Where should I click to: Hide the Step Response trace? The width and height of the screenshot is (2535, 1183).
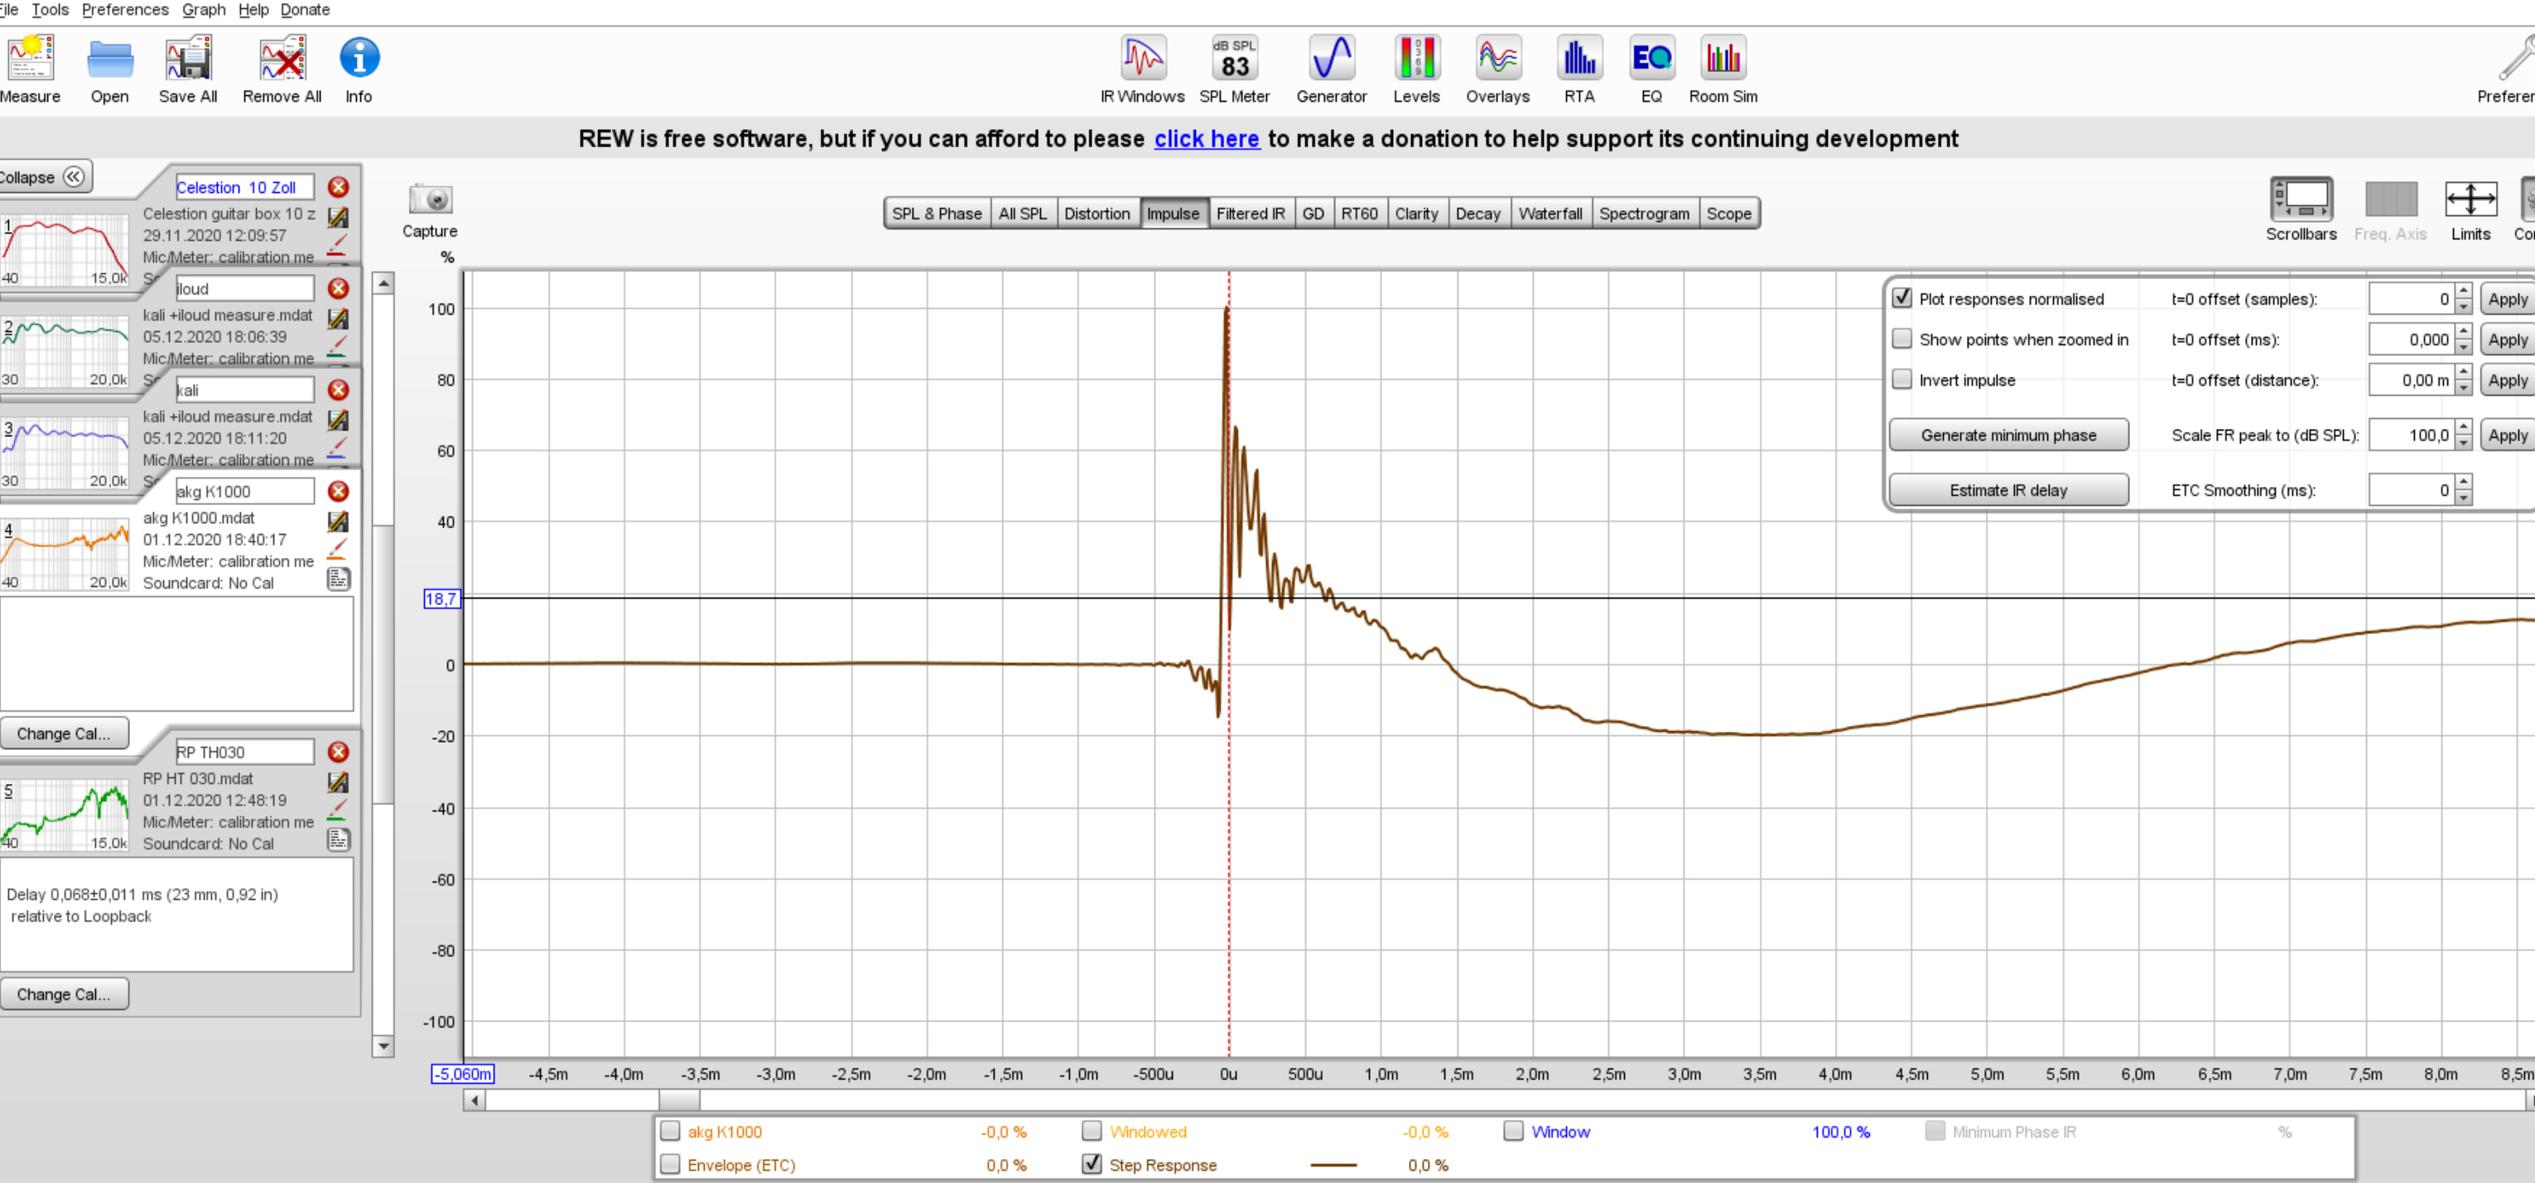[1092, 1163]
